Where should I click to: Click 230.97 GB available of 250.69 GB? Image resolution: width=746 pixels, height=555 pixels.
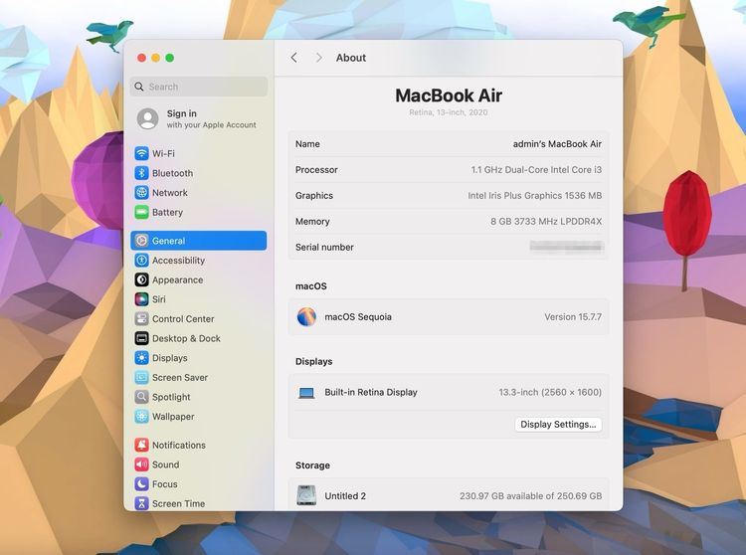tap(530, 496)
